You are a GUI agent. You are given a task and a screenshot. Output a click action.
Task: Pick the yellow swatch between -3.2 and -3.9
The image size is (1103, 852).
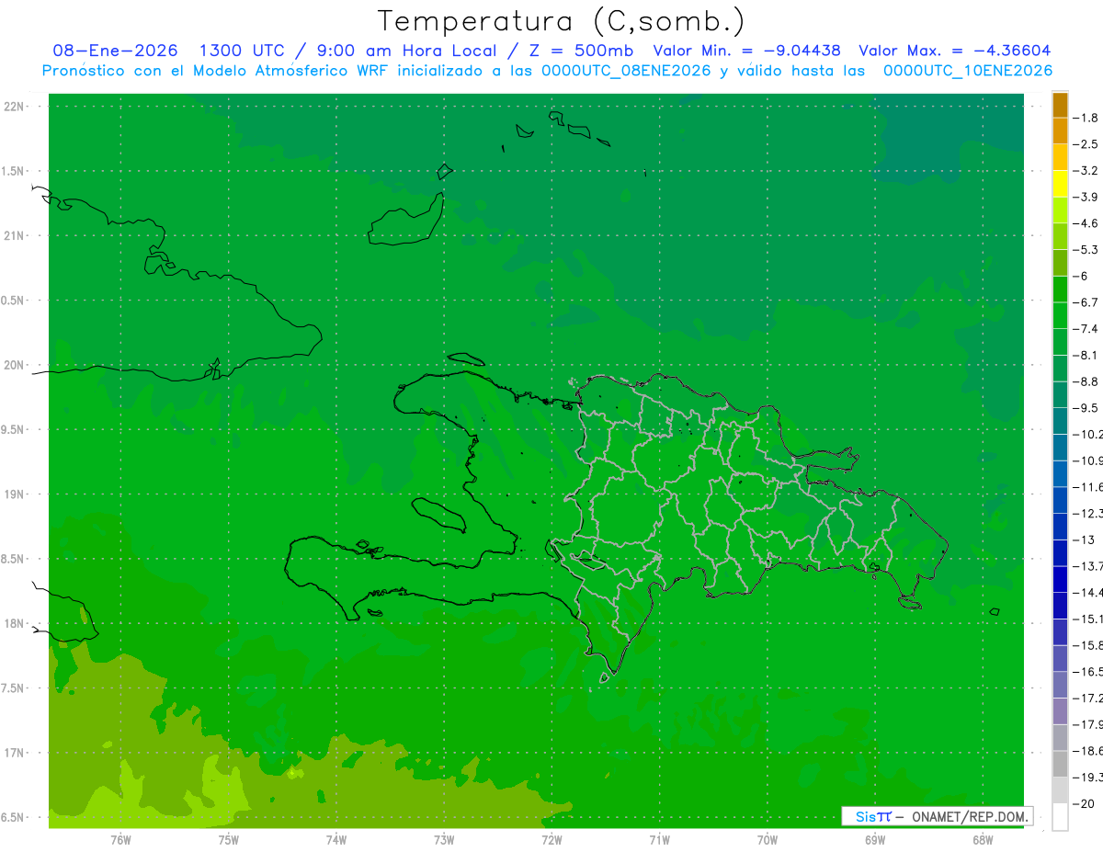pyautogui.click(x=1060, y=184)
